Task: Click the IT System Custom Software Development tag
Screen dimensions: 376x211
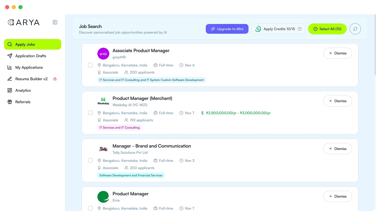Action: [151, 80]
